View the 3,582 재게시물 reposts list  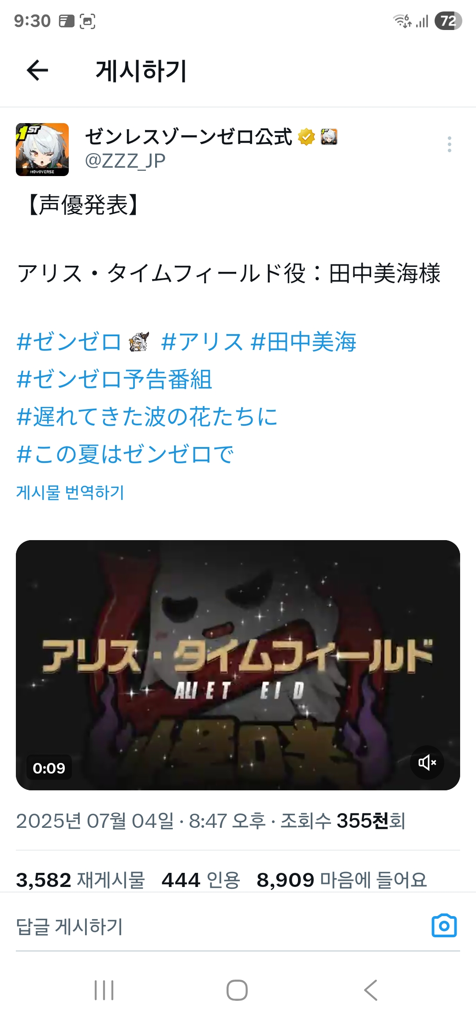(x=81, y=880)
